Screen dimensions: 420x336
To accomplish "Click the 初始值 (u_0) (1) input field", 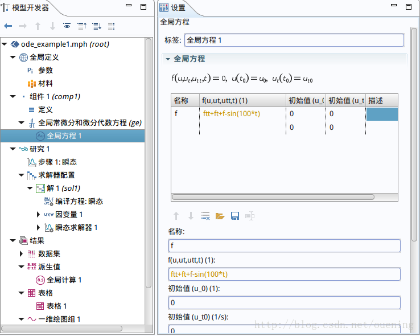I will click(285, 303).
